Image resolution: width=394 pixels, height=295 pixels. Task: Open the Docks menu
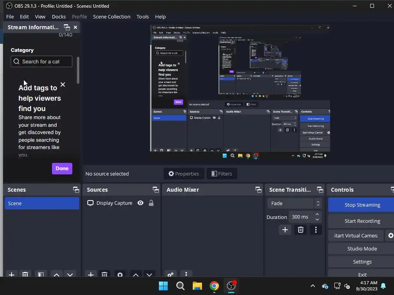coord(59,17)
